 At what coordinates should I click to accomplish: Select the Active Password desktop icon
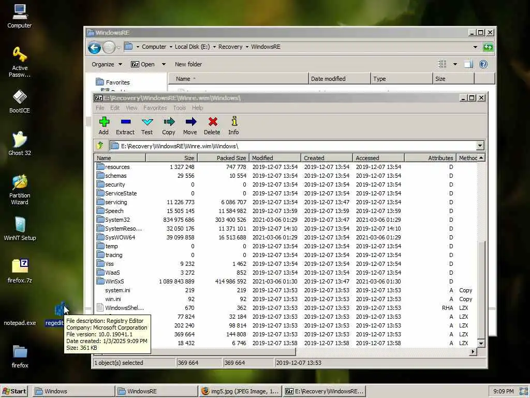(20, 62)
